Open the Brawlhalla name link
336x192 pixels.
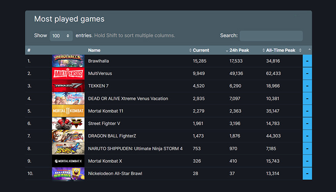[98, 61]
